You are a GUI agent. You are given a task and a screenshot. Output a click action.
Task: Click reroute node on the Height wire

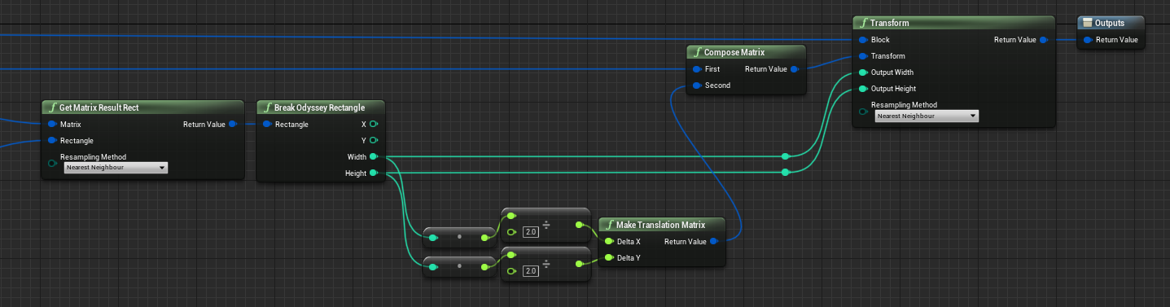pos(785,172)
